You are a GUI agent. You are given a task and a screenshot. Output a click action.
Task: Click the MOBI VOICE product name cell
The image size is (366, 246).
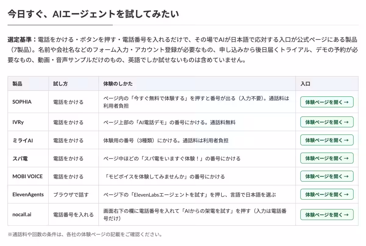coord(28,176)
